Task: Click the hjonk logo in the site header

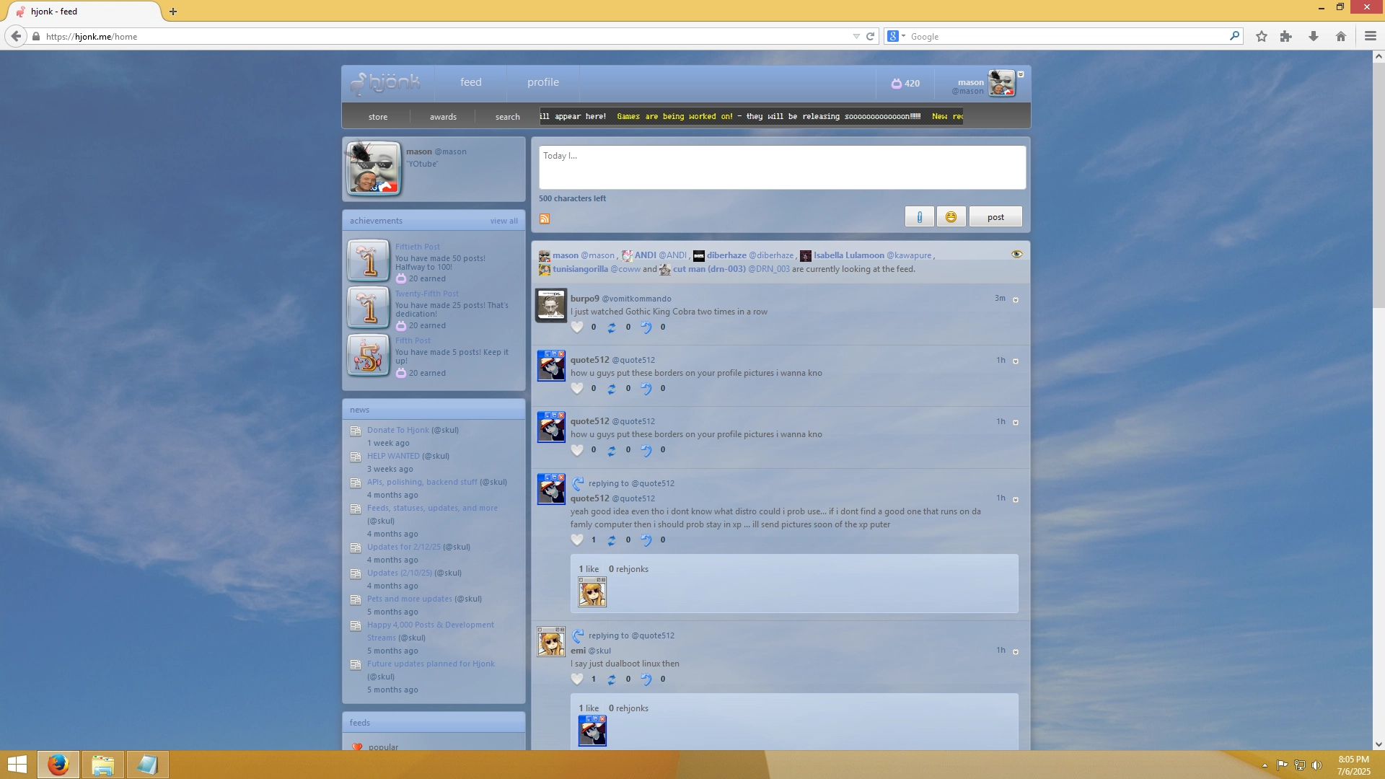Action: tap(385, 83)
